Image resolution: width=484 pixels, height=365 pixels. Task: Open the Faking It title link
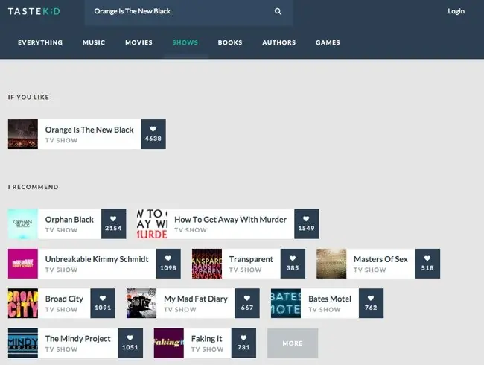point(206,339)
